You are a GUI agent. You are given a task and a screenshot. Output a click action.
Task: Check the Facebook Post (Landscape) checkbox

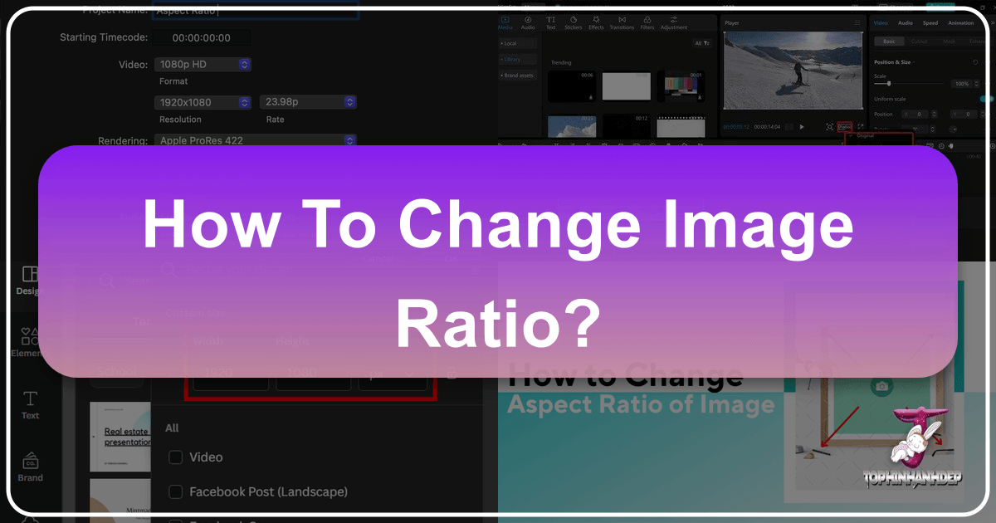175,491
